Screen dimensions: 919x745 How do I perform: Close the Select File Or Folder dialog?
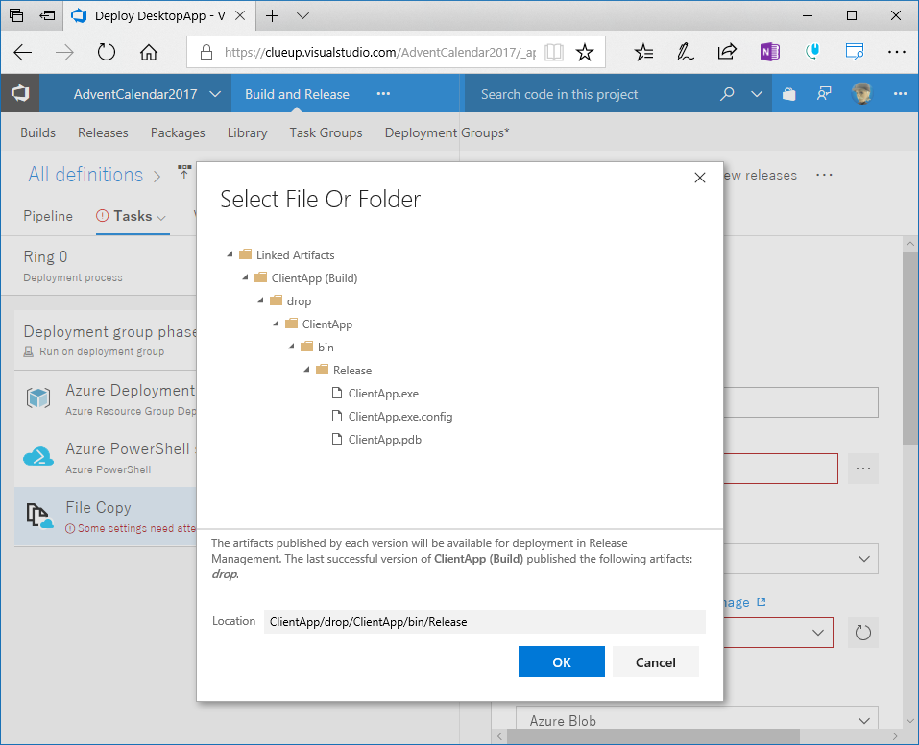point(700,178)
